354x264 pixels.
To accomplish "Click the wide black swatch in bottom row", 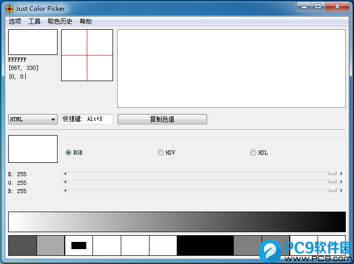I will pos(205,246).
